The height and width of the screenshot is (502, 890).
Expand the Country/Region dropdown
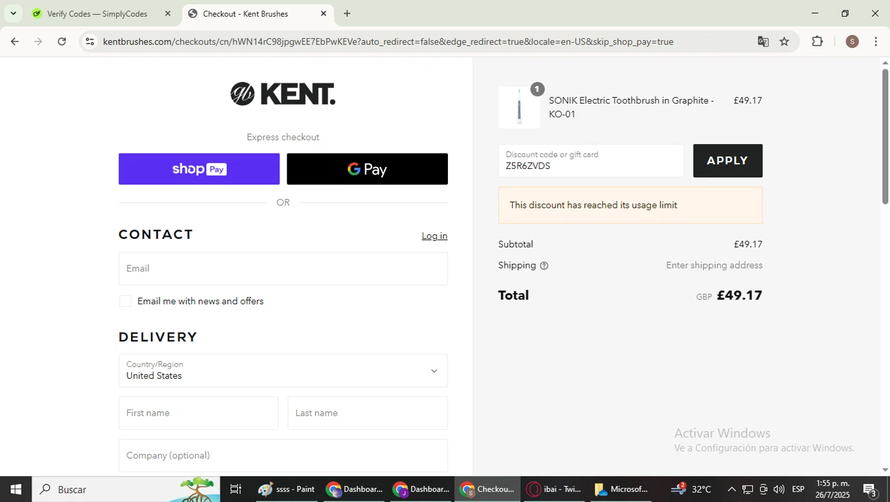click(283, 370)
